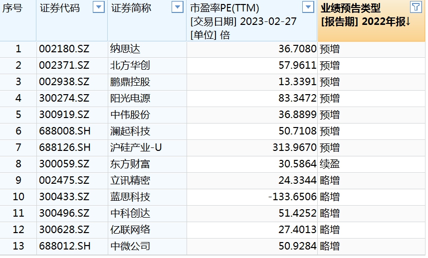
Task: Click the stock name 中伟股份
Action: [130, 115]
